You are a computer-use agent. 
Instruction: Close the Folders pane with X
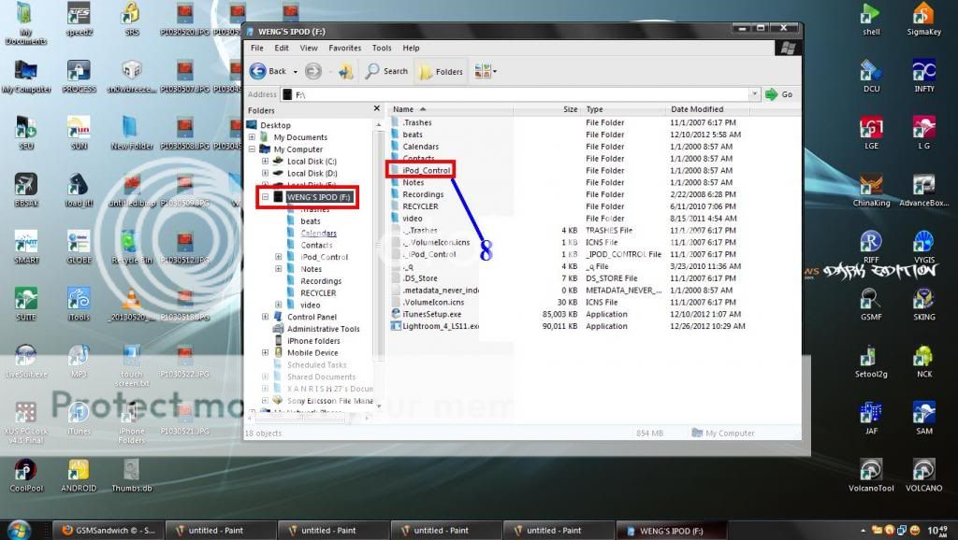pyautogui.click(x=377, y=109)
